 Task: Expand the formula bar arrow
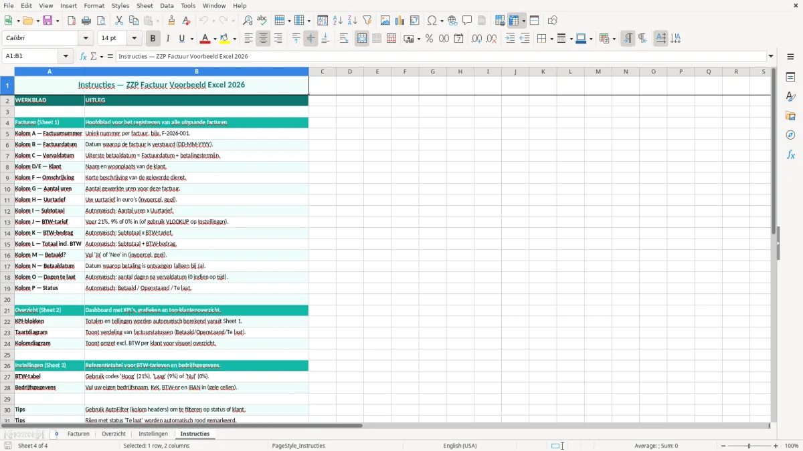click(x=772, y=56)
